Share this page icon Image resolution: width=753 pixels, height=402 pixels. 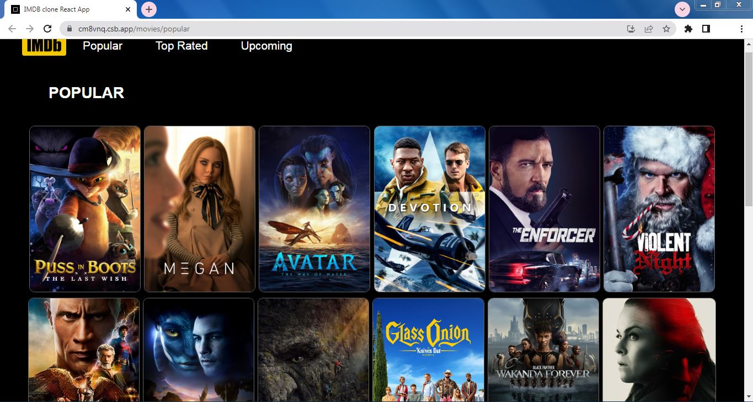(649, 29)
